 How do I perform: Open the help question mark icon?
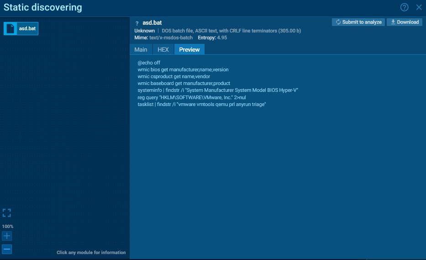coord(404,7)
